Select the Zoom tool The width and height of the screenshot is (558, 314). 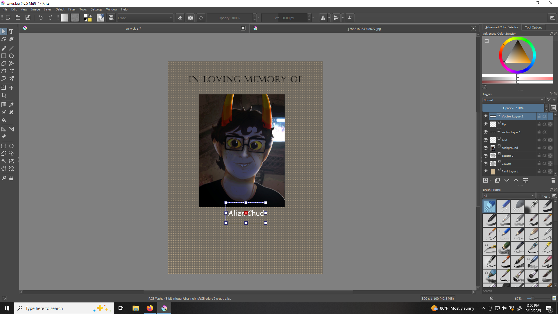(x=4, y=178)
